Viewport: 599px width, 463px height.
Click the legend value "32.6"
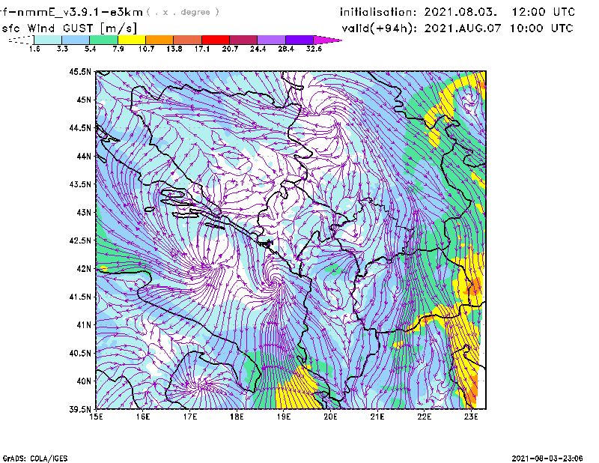pos(314,49)
